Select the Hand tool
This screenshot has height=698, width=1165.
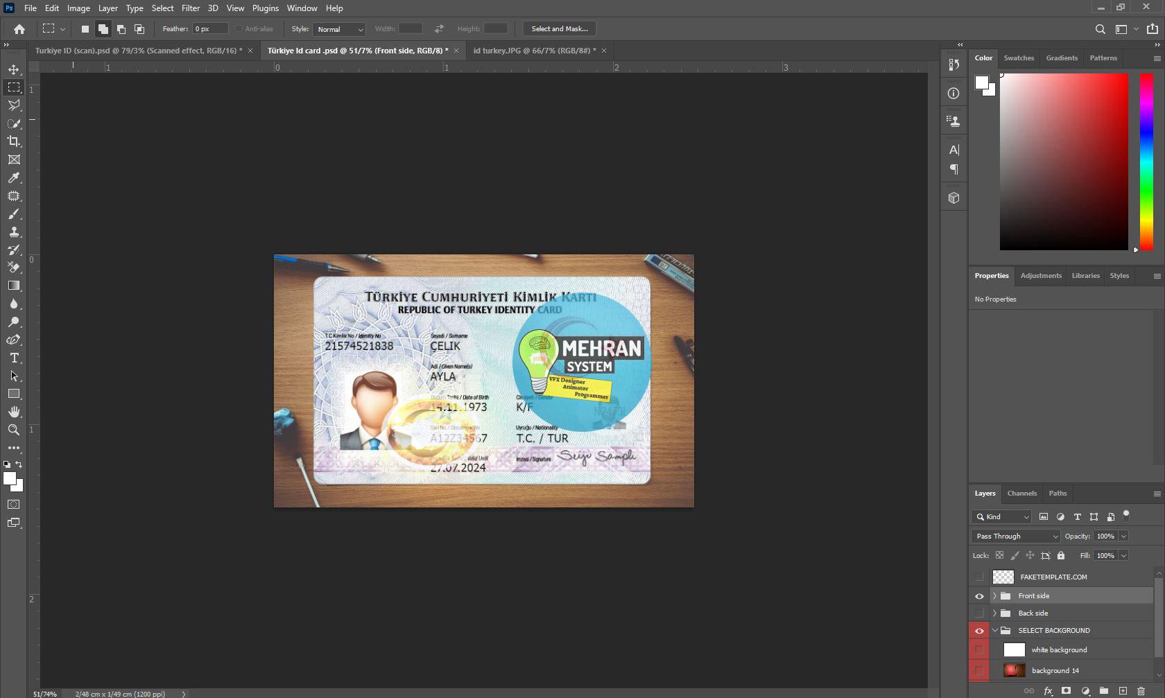point(14,412)
